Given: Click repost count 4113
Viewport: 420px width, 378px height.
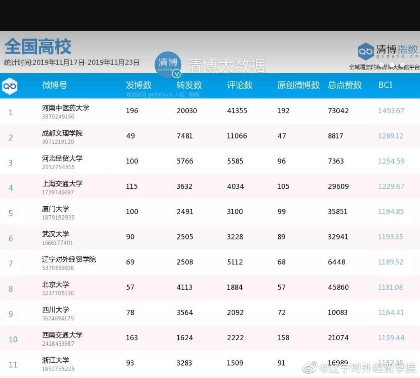Looking at the screenshot, I should tap(185, 287).
